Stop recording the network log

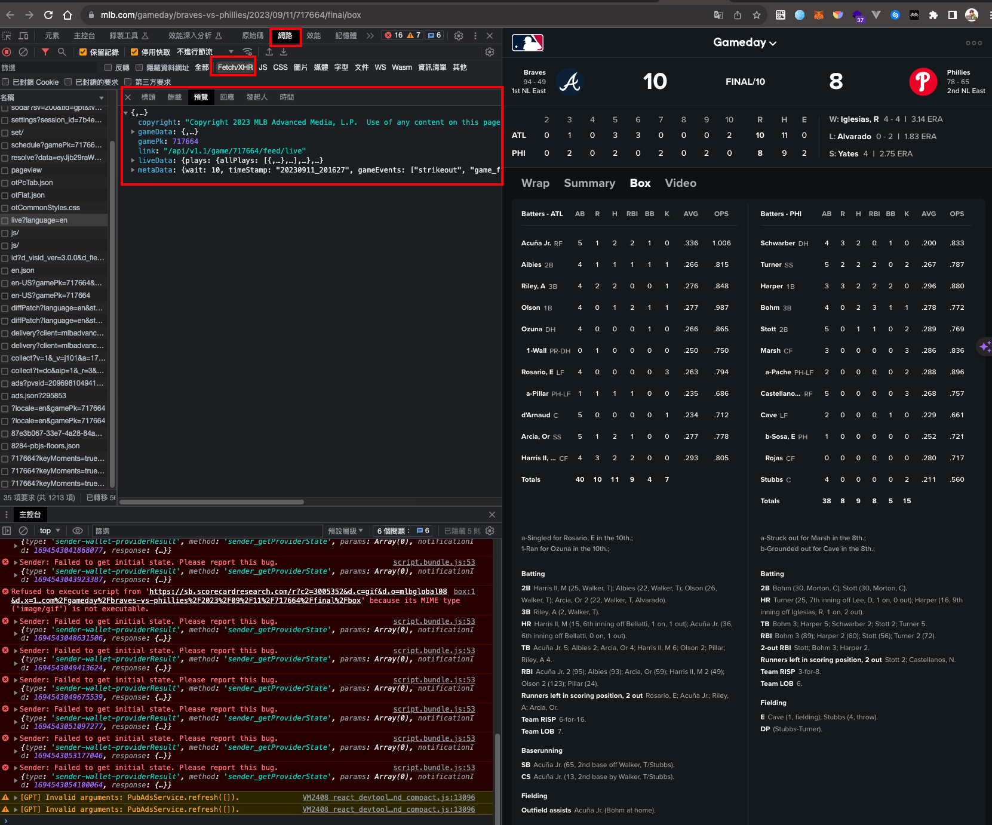click(7, 52)
